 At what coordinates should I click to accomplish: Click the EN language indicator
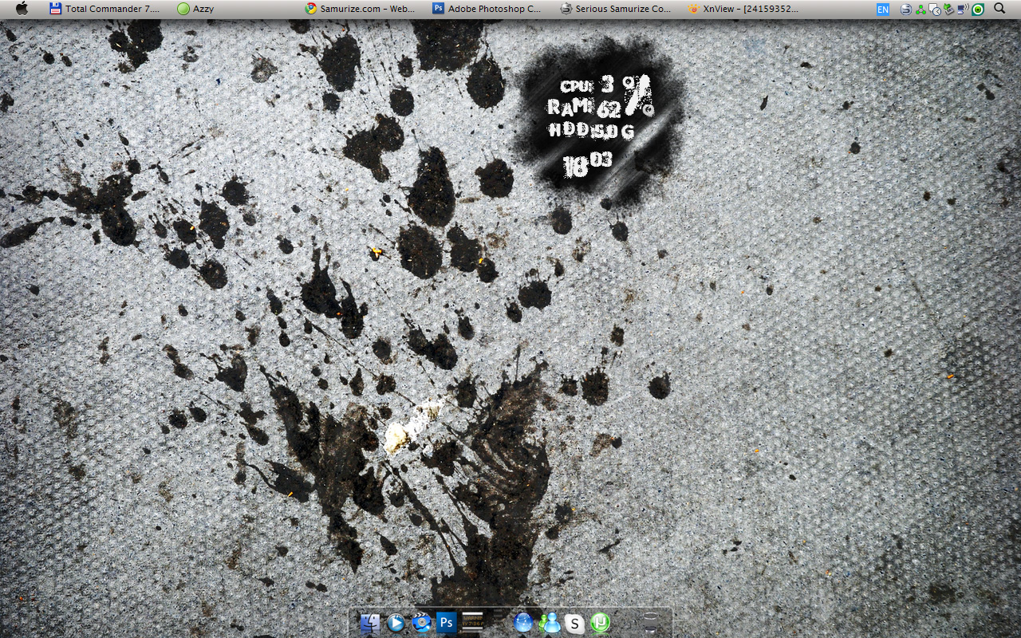883,10
